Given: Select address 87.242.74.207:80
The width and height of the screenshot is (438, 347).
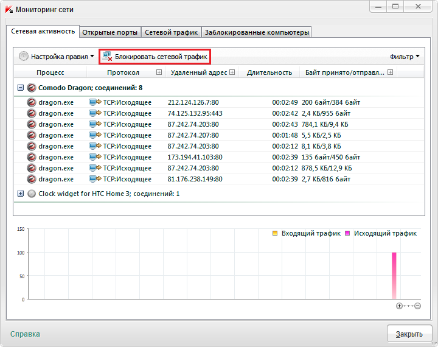Looking at the screenshot, I should pyautogui.click(x=193, y=135).
